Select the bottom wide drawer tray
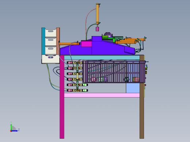The image size is (190, 142). [50, 59]
